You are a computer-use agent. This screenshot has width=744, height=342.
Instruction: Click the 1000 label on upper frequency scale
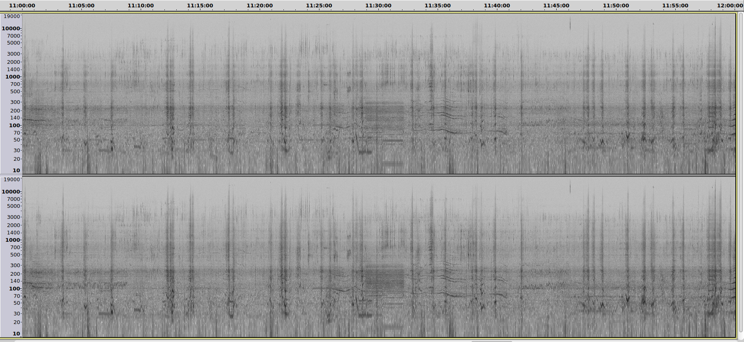point(13,77)
